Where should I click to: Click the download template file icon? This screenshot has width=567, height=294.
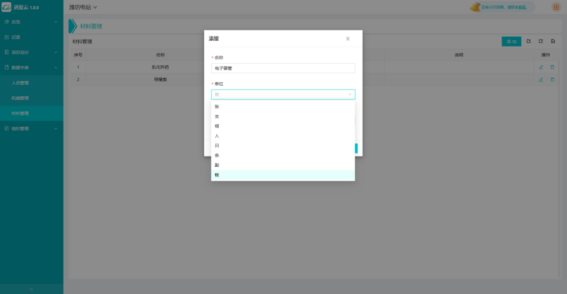(553, 41)
